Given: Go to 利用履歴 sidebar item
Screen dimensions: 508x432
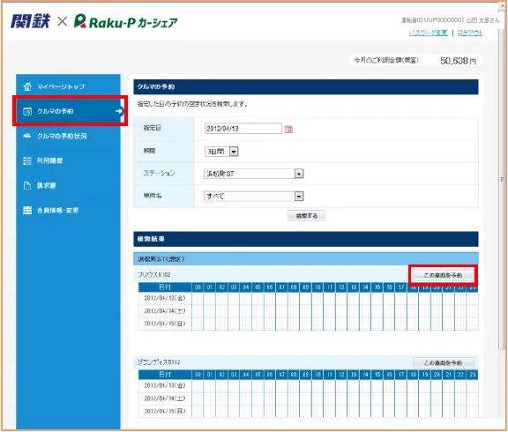Looking at the screenshot, I should tap(68, 160).
